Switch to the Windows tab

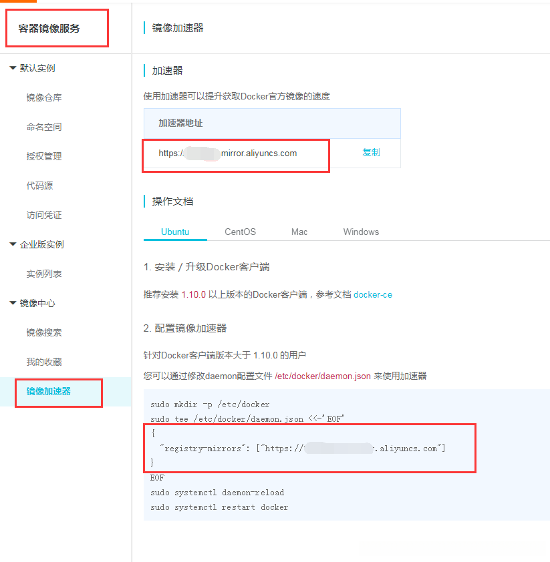pos(360,232)
